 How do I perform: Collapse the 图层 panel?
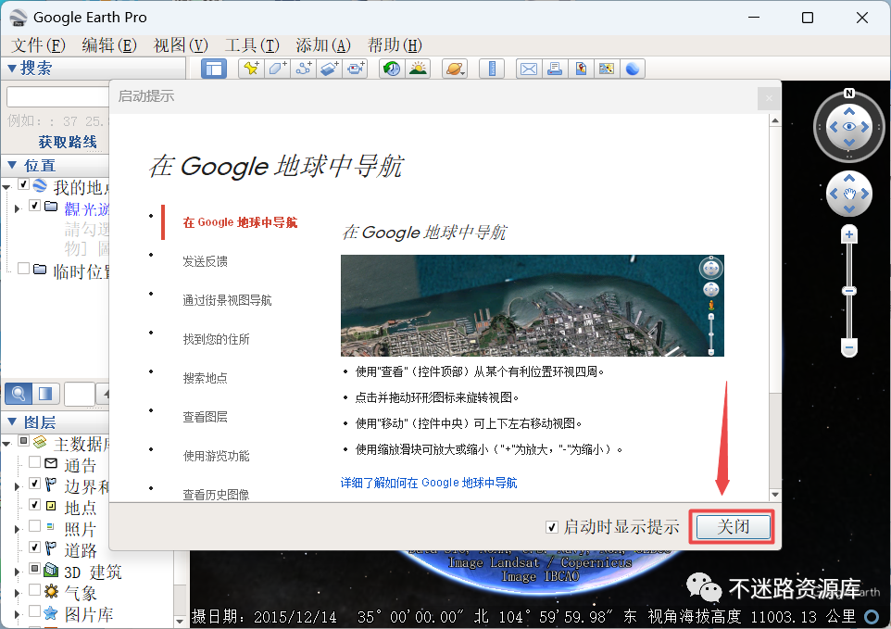coord(11,421)
